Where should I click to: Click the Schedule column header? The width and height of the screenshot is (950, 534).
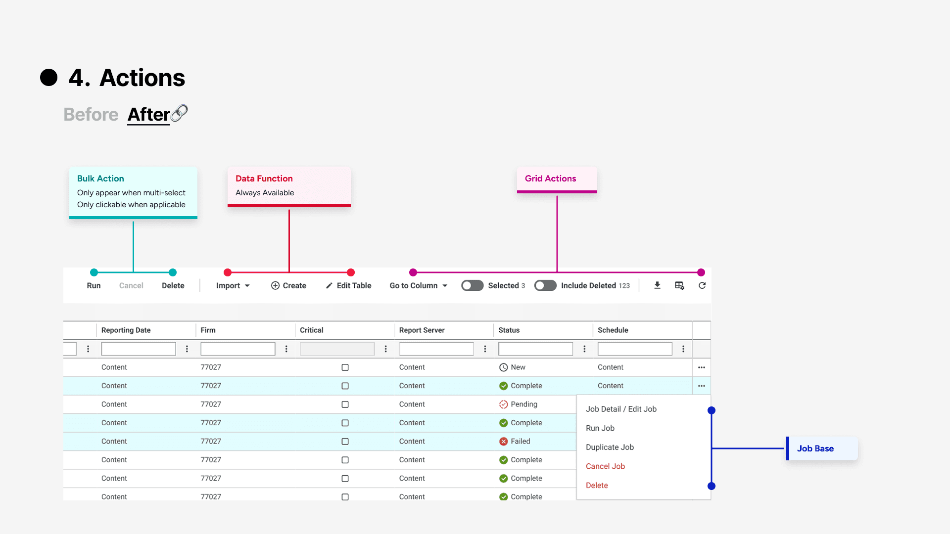tap(613, 330)
